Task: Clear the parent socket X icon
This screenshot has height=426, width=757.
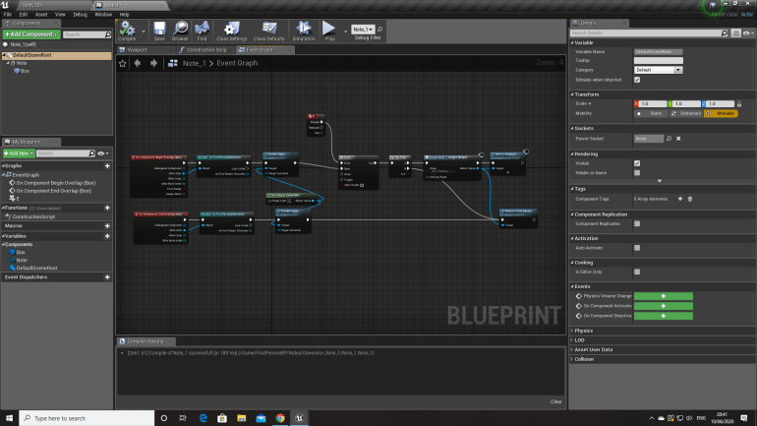Action: tap(678, 139)
